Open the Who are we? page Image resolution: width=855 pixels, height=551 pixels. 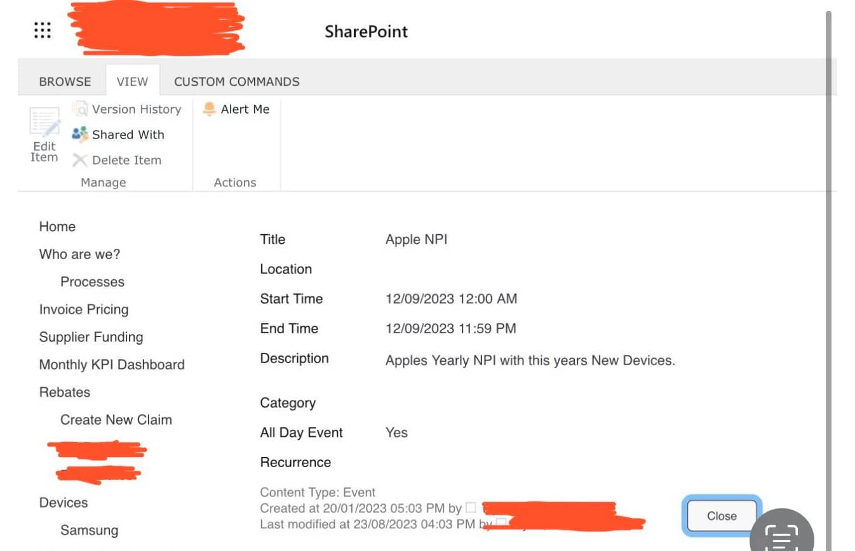coord(79,254)
